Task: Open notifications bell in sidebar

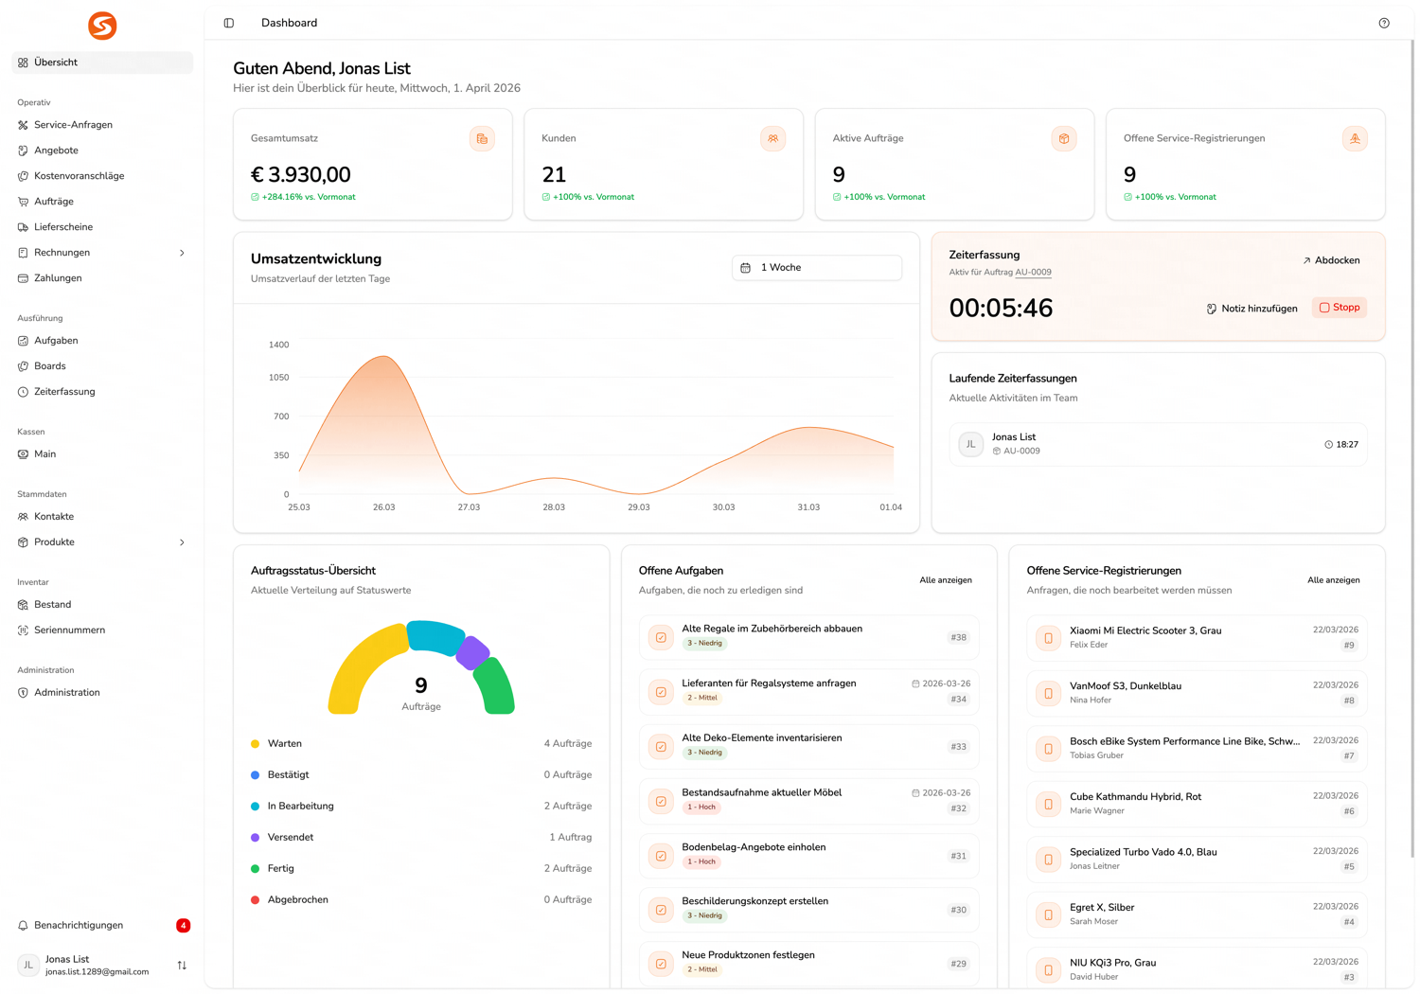Action: pos(24,925)
